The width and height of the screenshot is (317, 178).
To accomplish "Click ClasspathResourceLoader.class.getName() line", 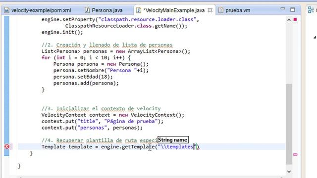I will click(x=126, y=26).
